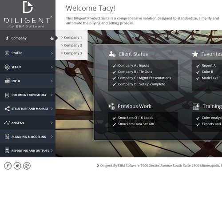Click the Previous Work section title
This screenshot has height=222, width=222.
click(135, 106)
